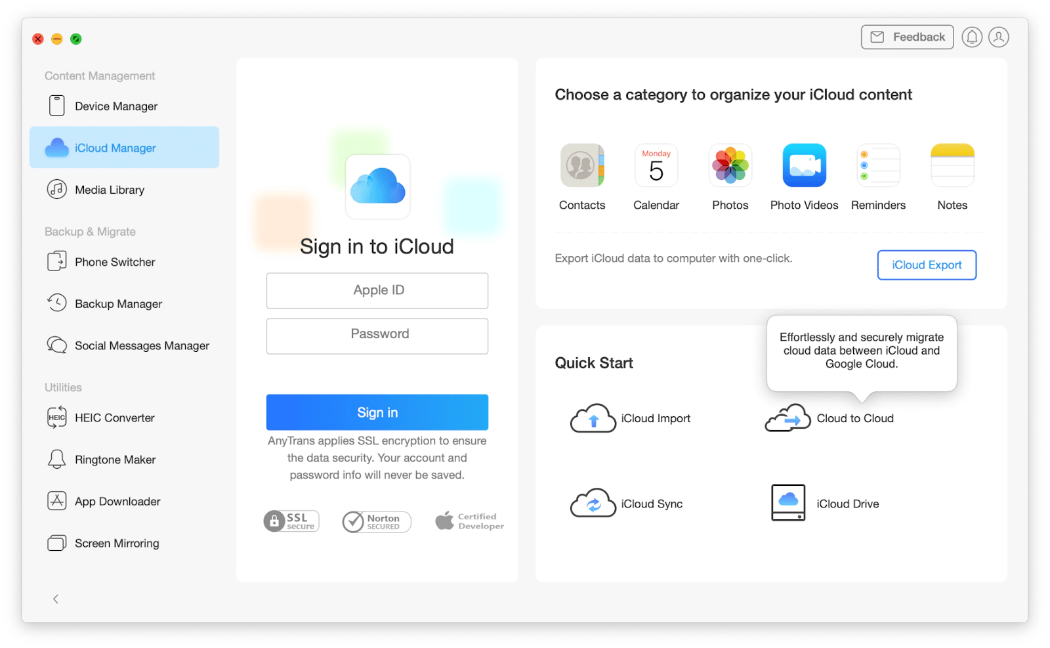Click the iCloud Import cloud icon

coord(593,418)
